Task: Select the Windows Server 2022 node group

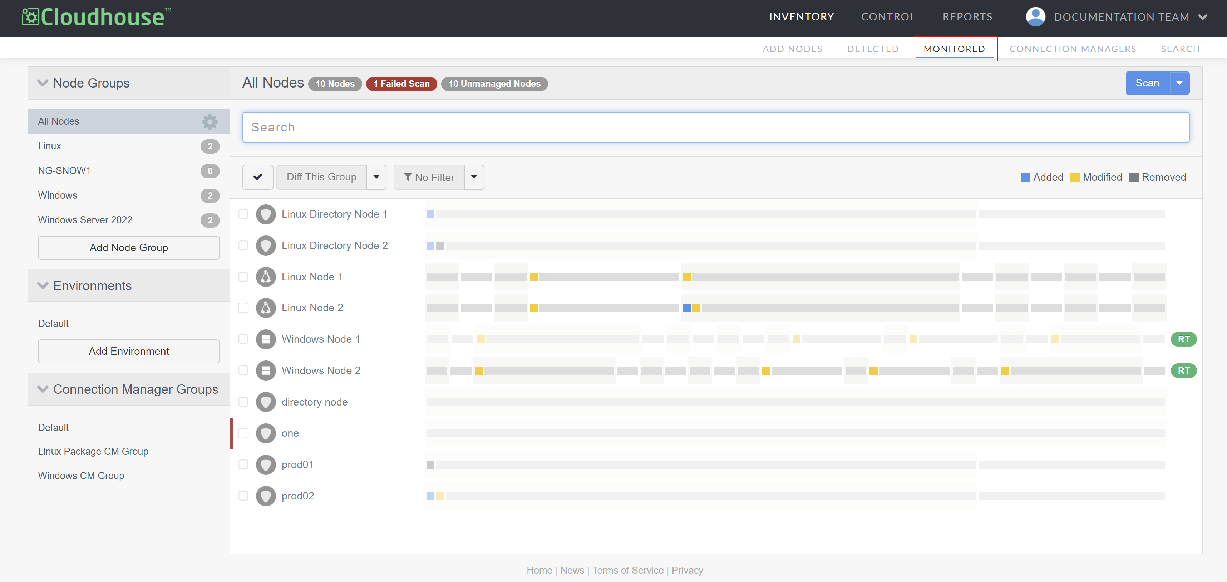Action: 85,220
